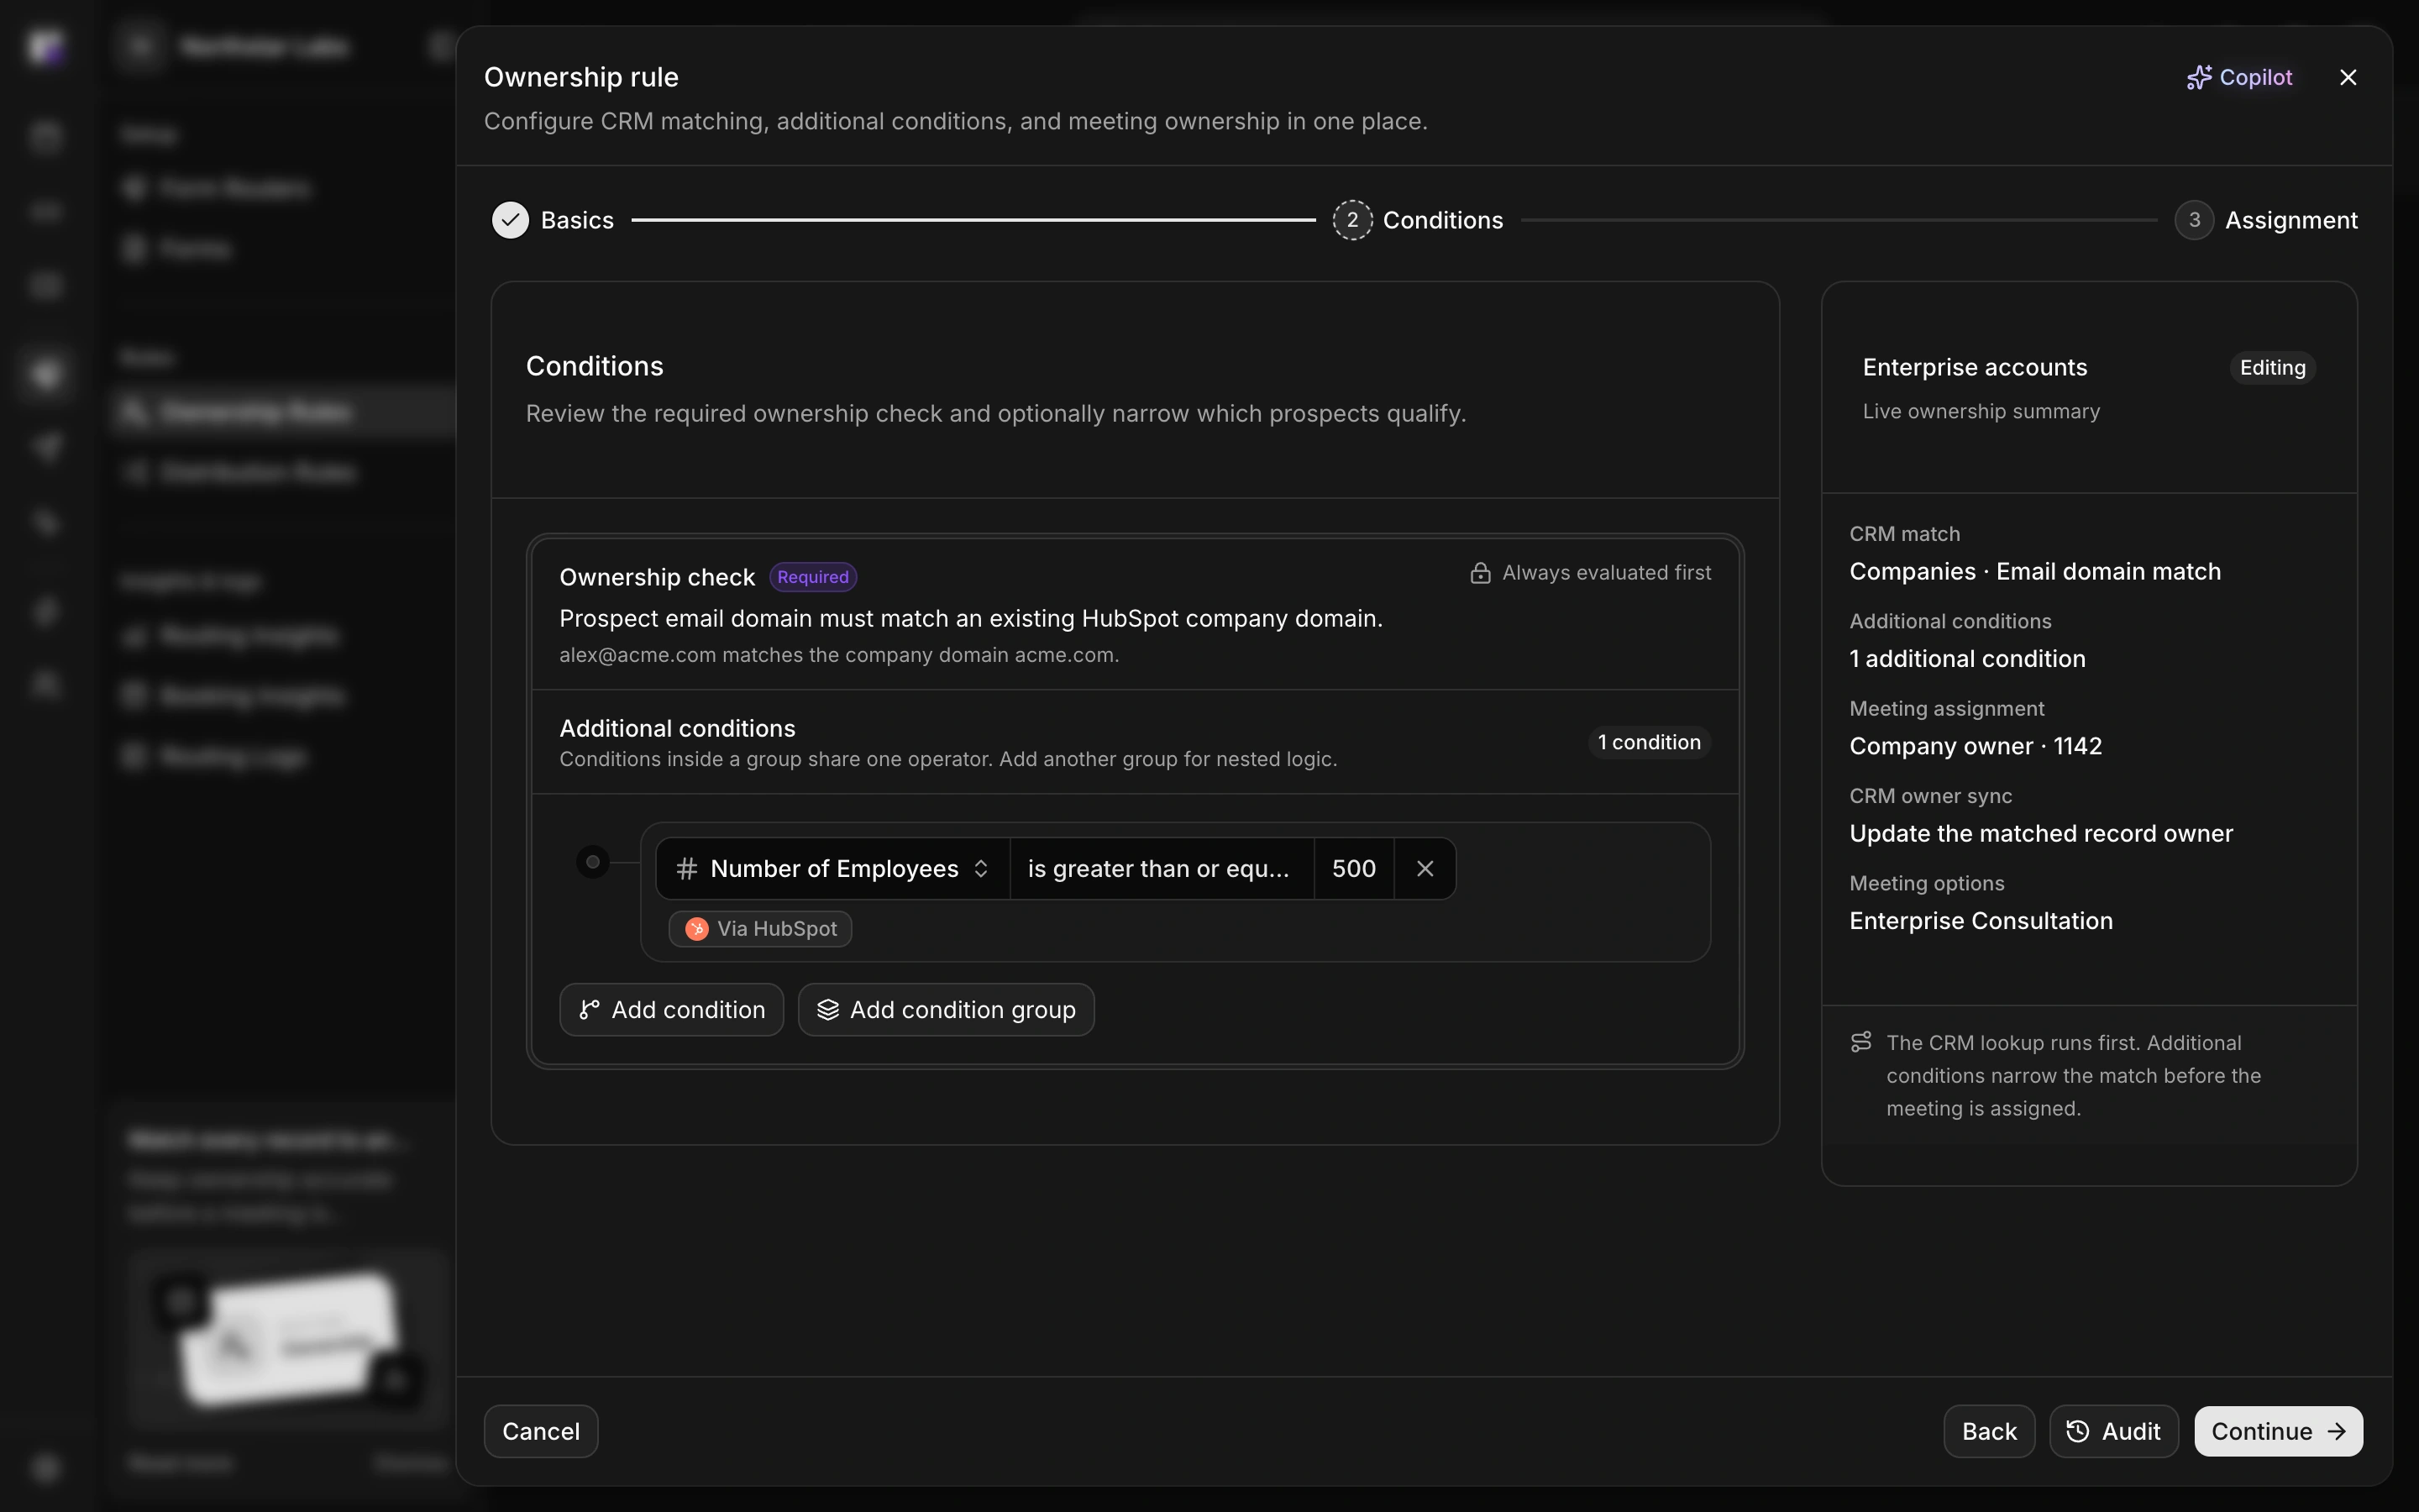Click the condition group operator dot

(x=593, y=861)
